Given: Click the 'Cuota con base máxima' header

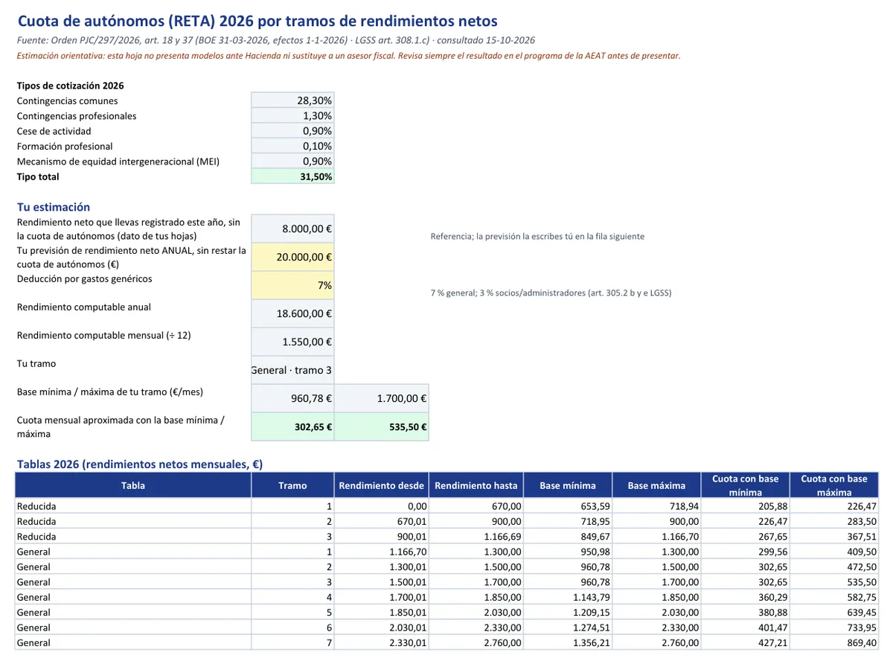Looking at the screenshot, I should click(834, 485).
